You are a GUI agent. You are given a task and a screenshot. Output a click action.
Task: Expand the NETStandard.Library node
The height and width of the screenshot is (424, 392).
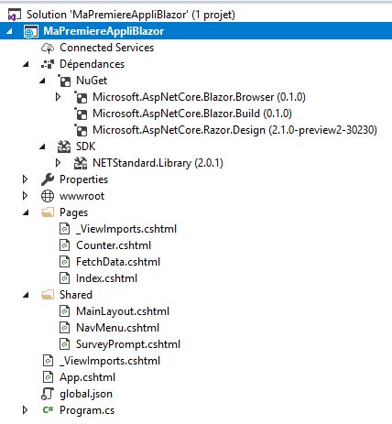click(x=58, y=163)
